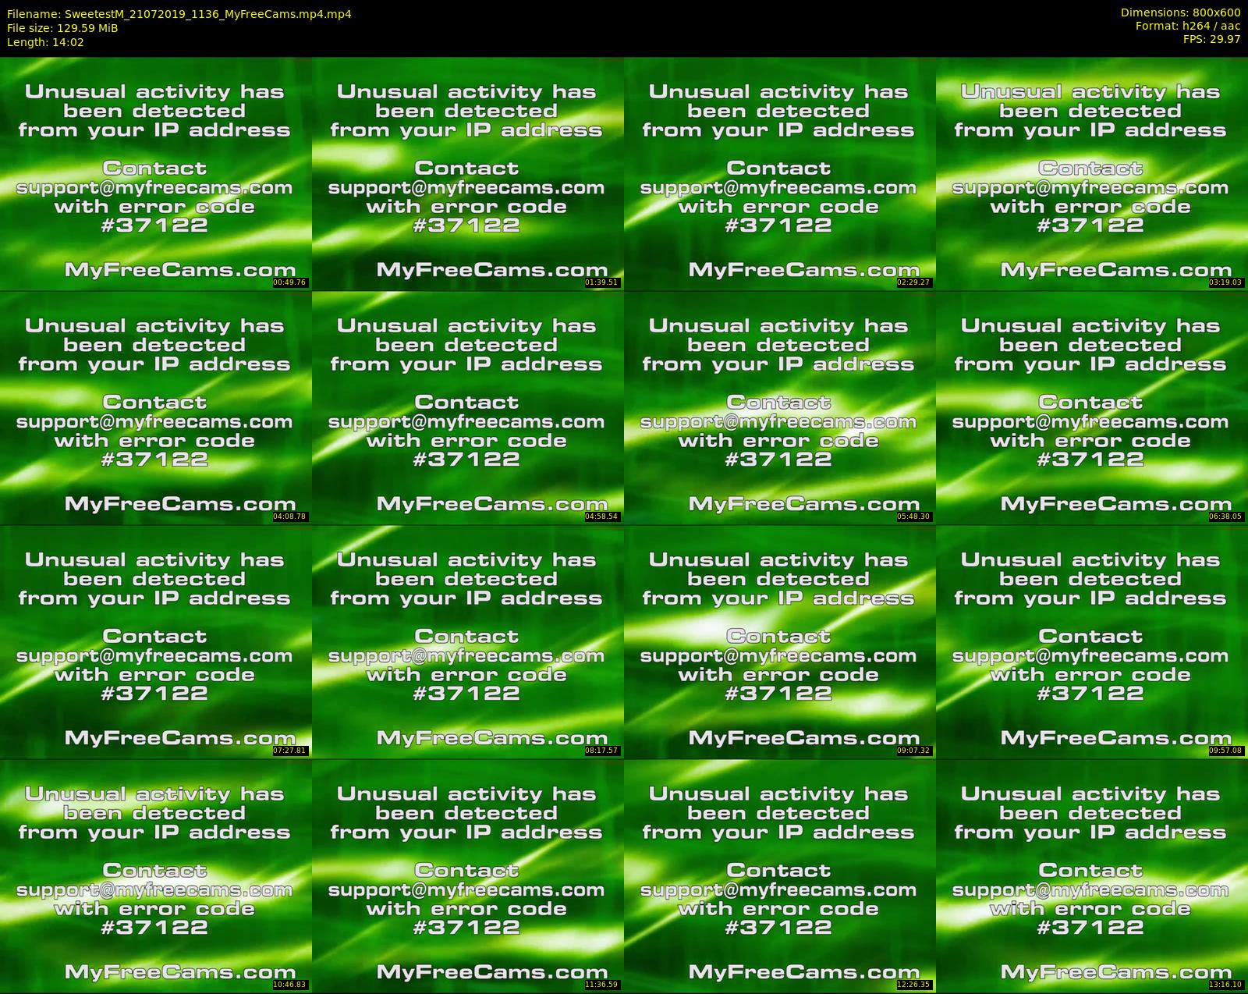This screenshot has height=994, width=1248.
Task: Choose the thumbnail frame stamped 09:57.08
Action: 1091,641
